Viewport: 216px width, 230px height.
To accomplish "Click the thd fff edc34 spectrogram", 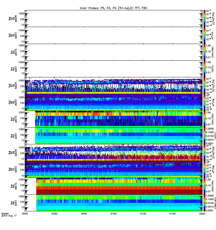I will (113, 85).
